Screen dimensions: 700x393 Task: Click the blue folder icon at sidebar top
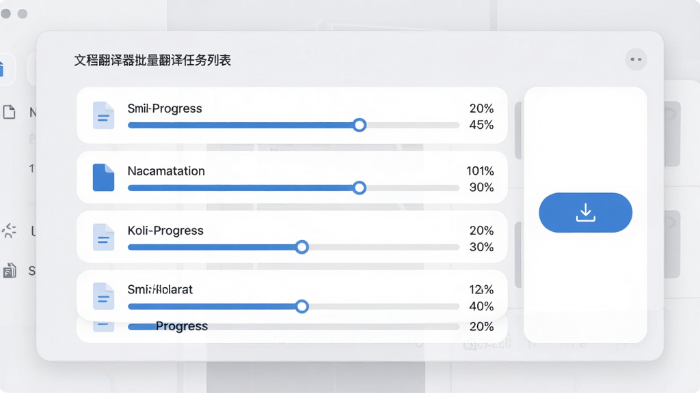[x=2, y=70]
